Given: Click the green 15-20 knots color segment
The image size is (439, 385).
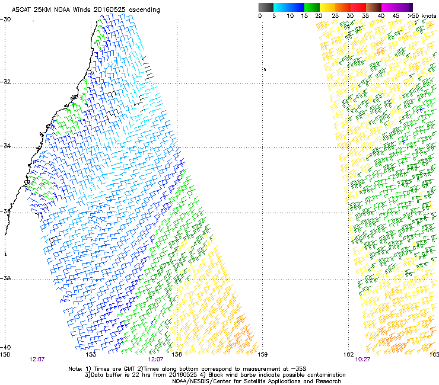Looking at the screenshot, I should click(x=312, y=7).
